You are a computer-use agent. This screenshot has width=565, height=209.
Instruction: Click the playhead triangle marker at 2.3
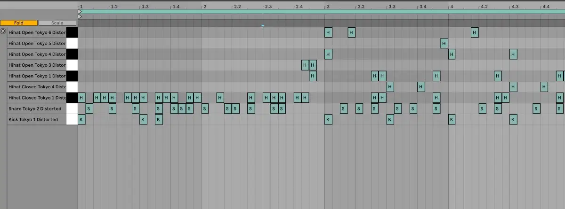[x=263, y=25]
